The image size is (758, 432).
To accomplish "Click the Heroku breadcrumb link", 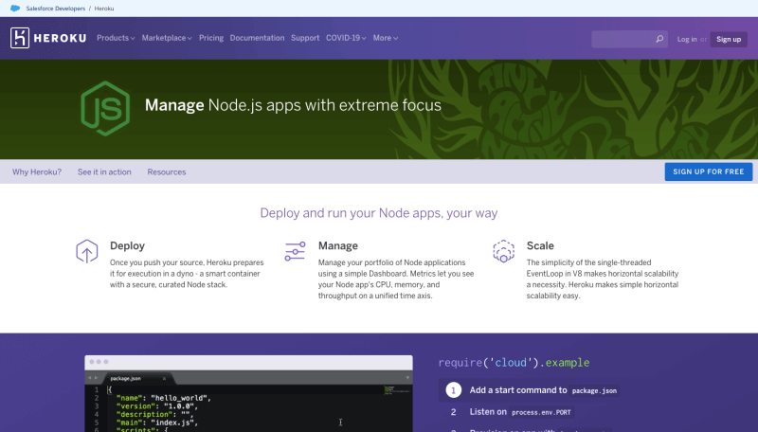I will pyautogui.click(x=104, y=9).
